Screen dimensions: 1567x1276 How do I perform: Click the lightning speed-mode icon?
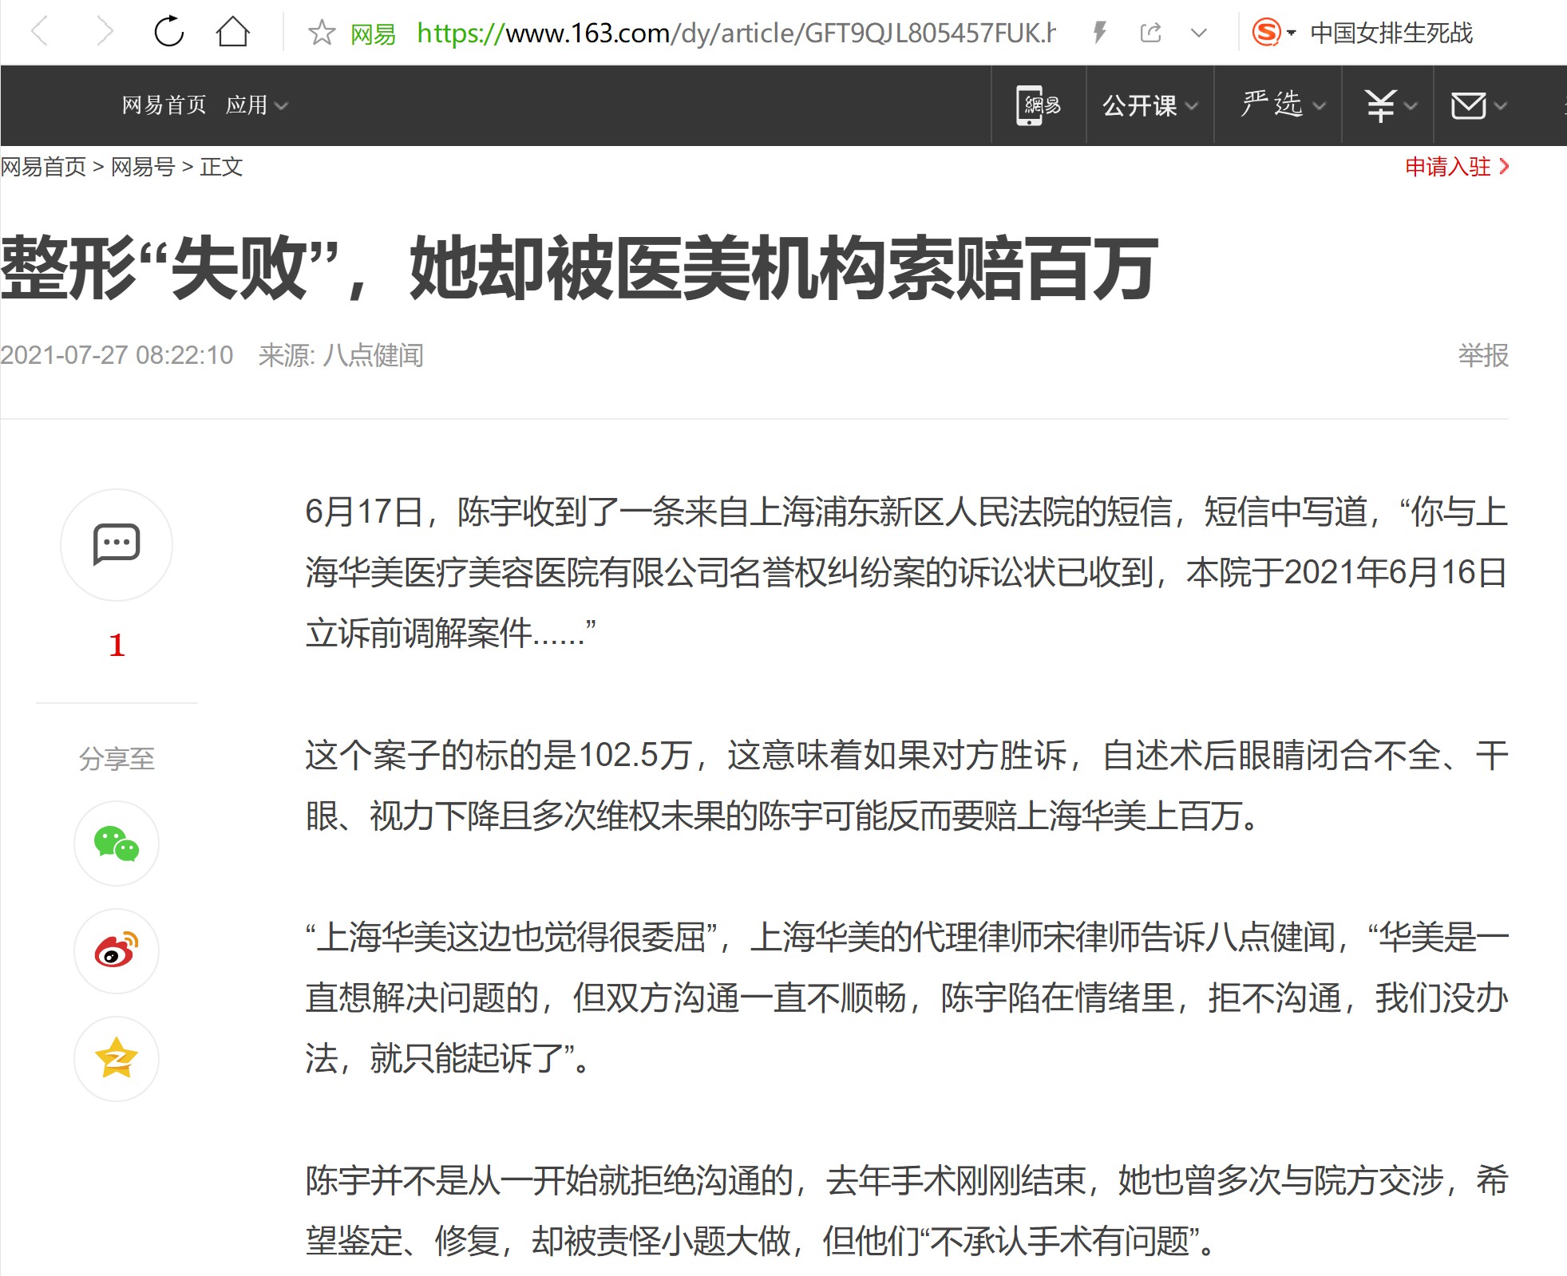(x=1100, y=33)
